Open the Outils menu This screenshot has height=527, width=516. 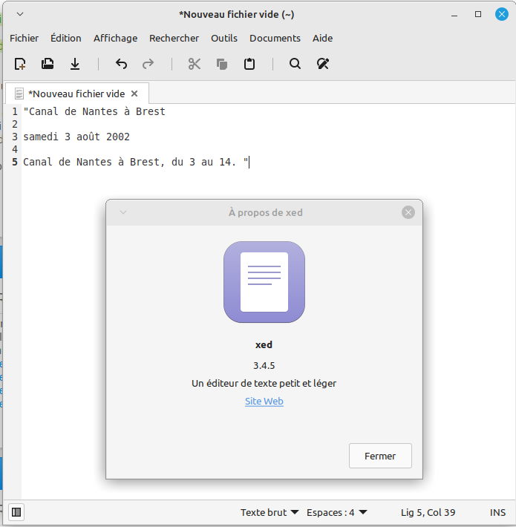[224, 39]
